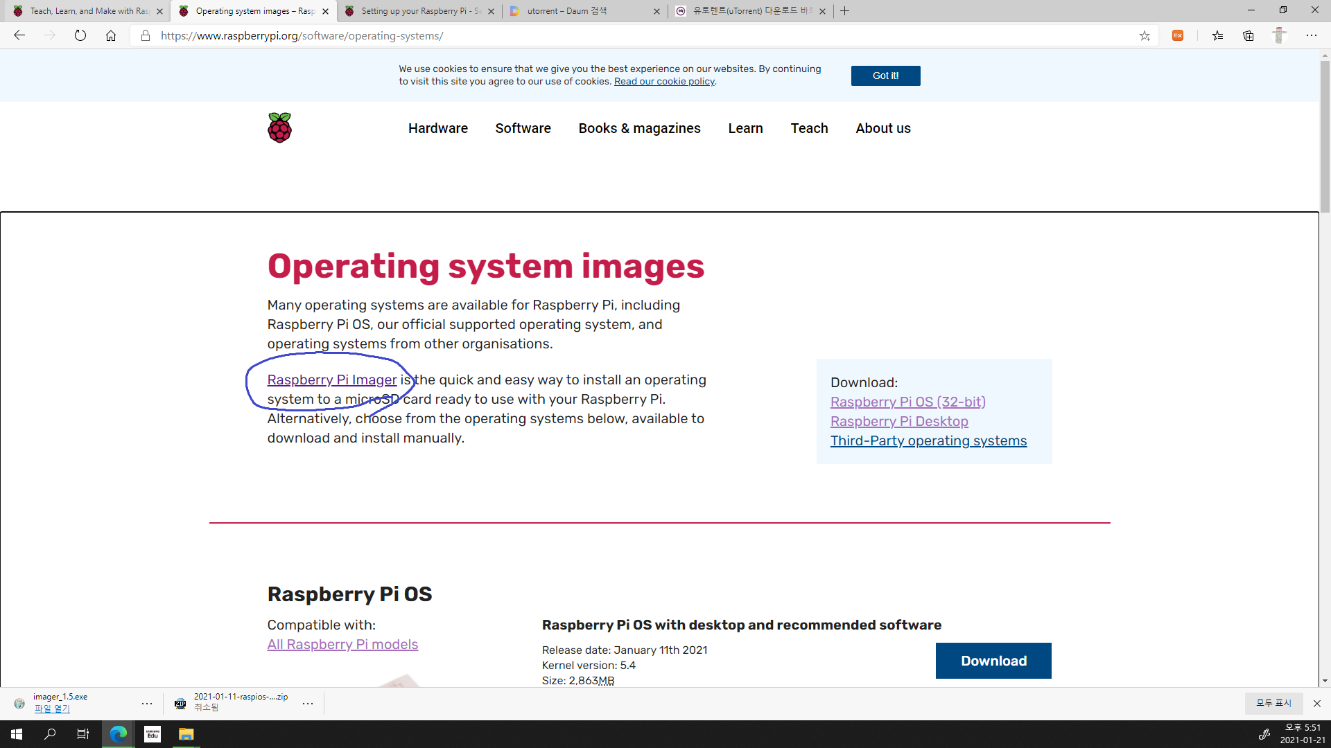Open the Favorites list icon

click(x=1217, y=35)
